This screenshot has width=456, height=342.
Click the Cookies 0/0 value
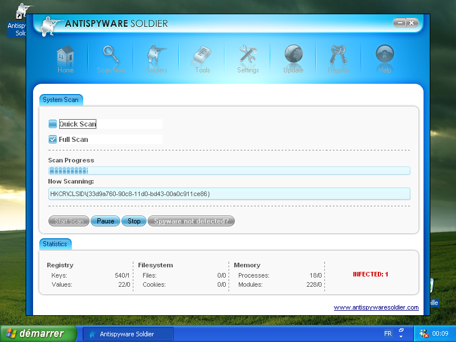pos(222,284)
